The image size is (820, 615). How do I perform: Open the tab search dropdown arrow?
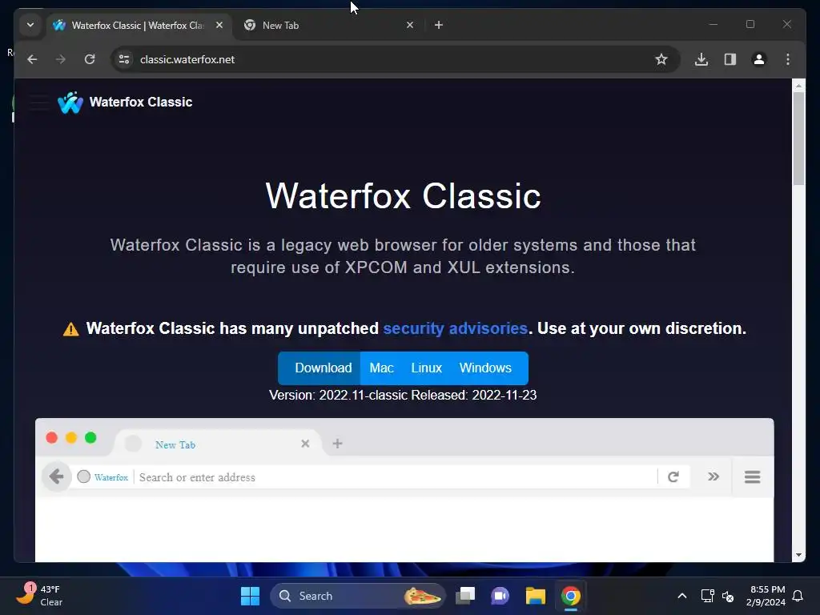(30, 25)
